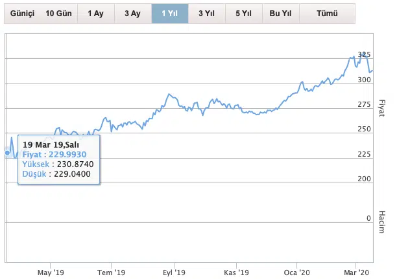The width and height of the screenshot is (397, 279).
Task: Click the Kas '19 x-axis label
Action: (235, 273)
